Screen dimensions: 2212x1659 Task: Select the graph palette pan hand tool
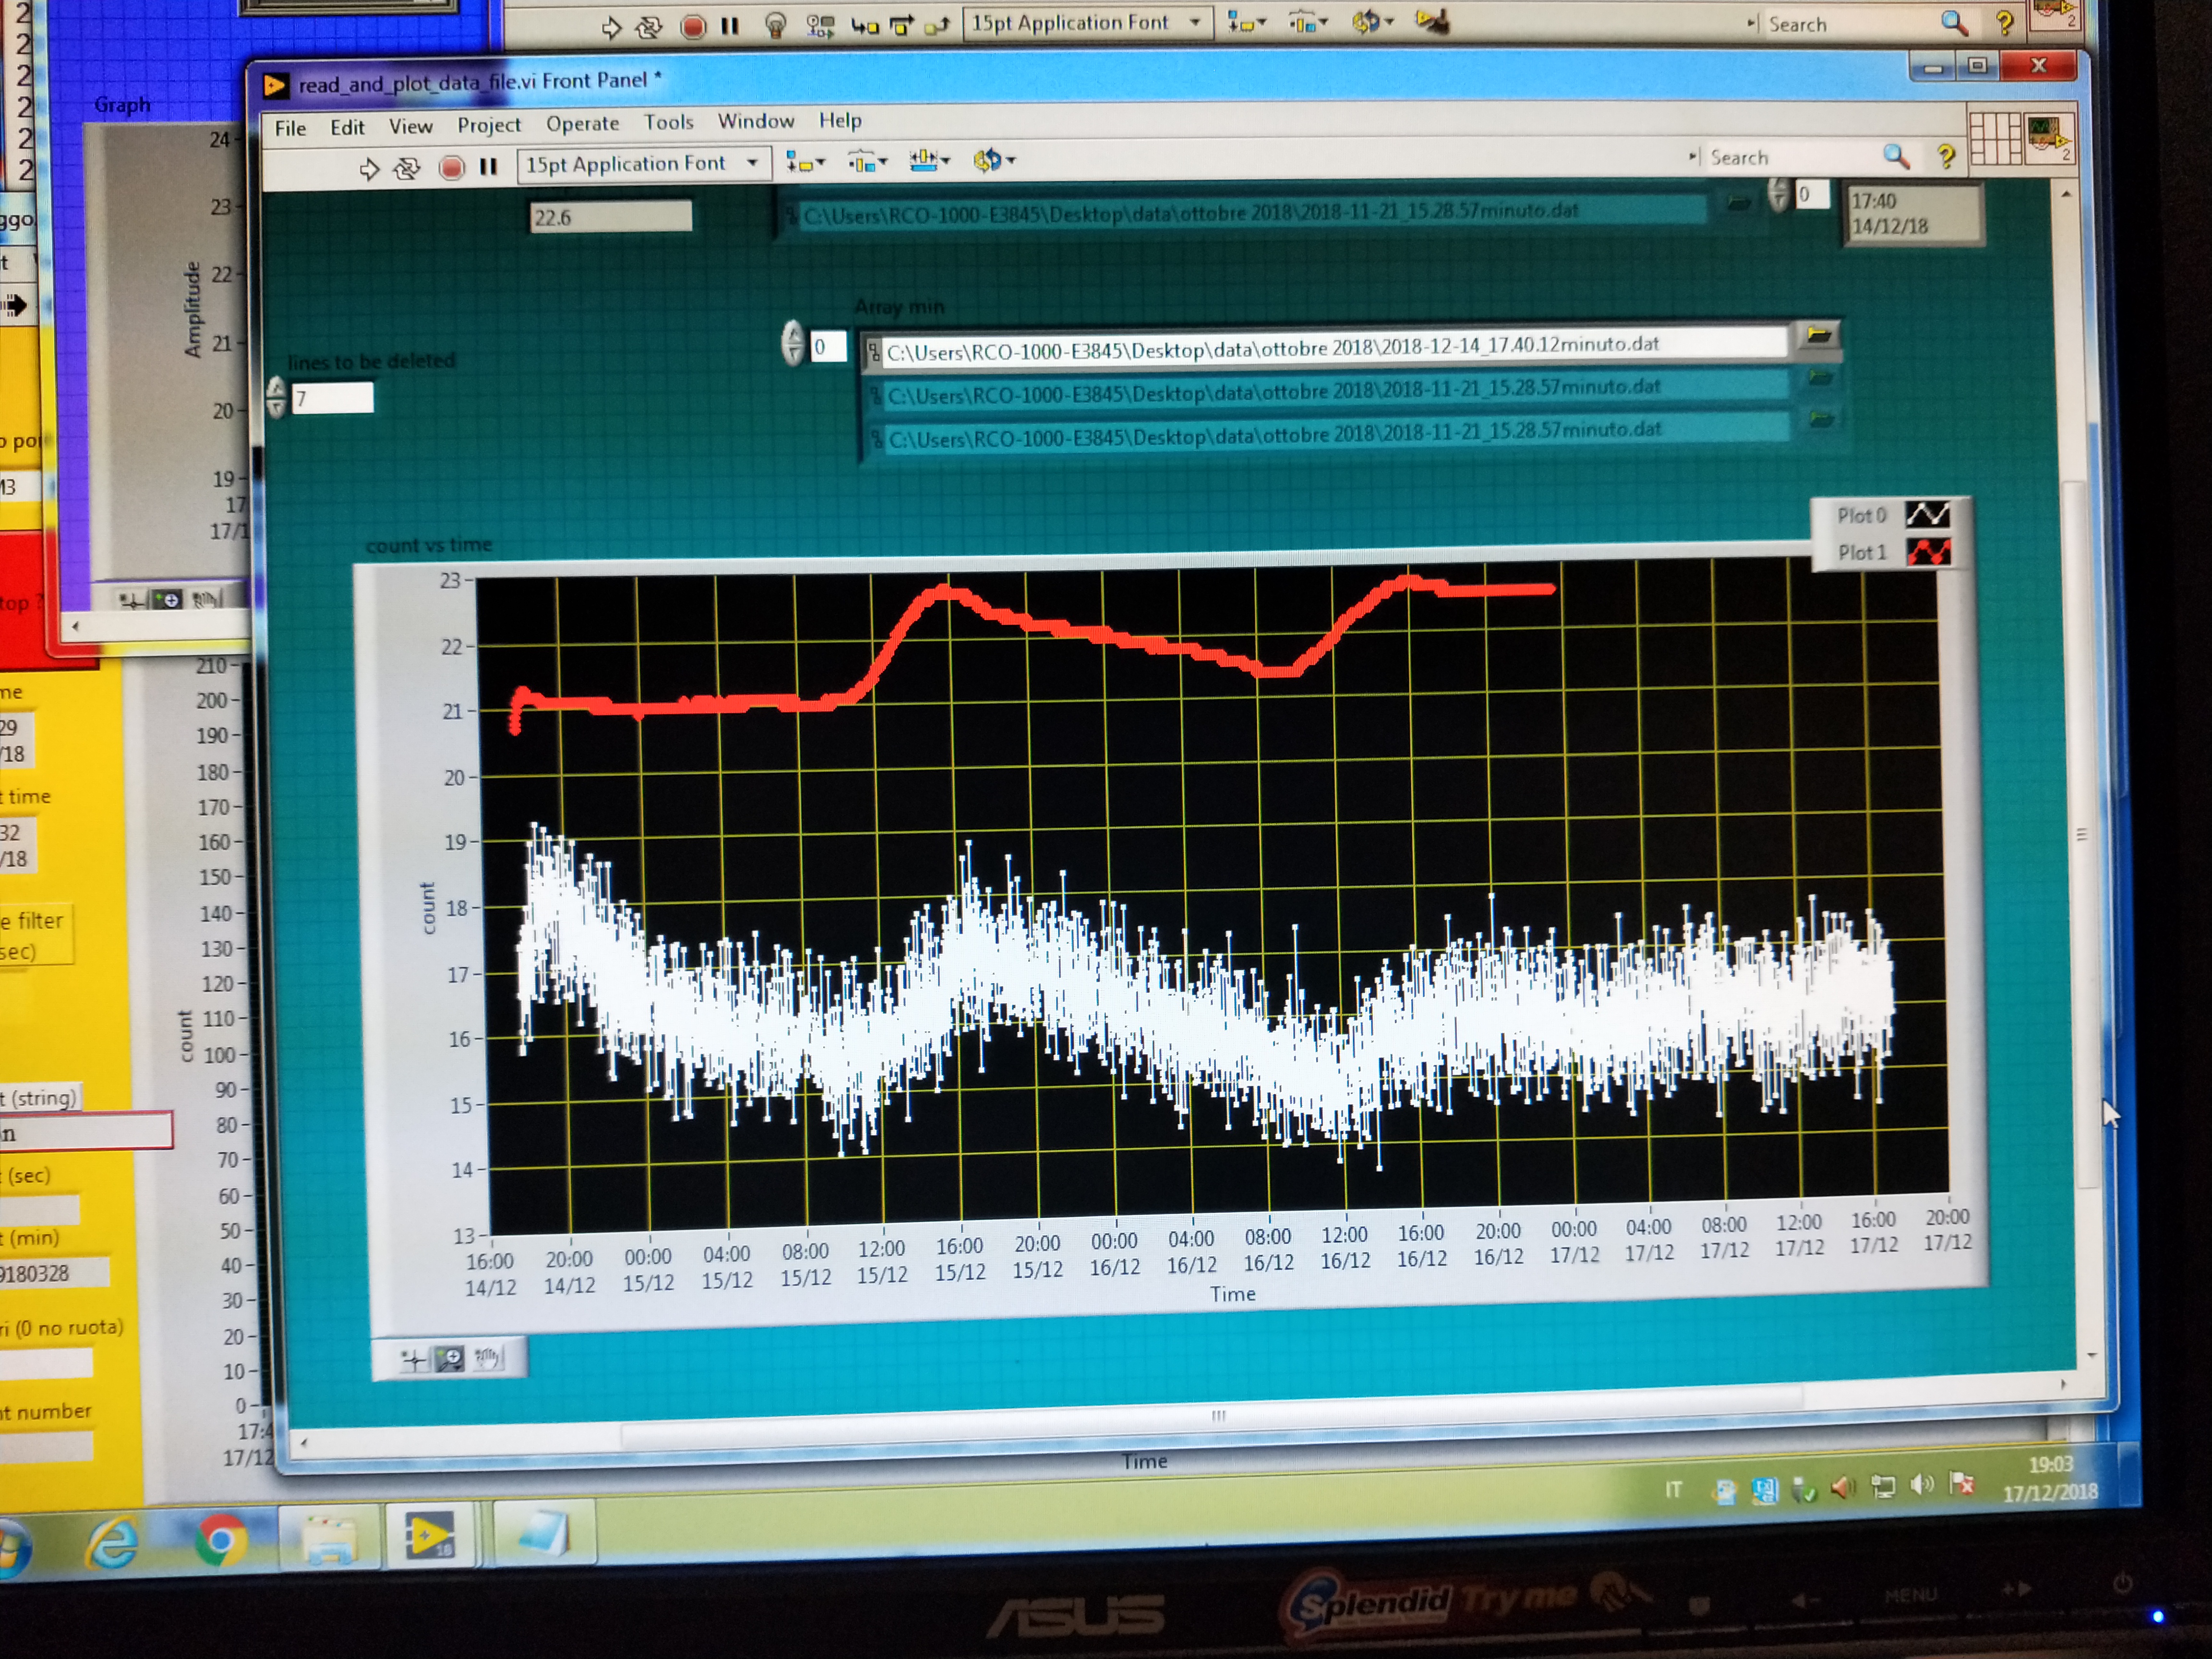488,1358
